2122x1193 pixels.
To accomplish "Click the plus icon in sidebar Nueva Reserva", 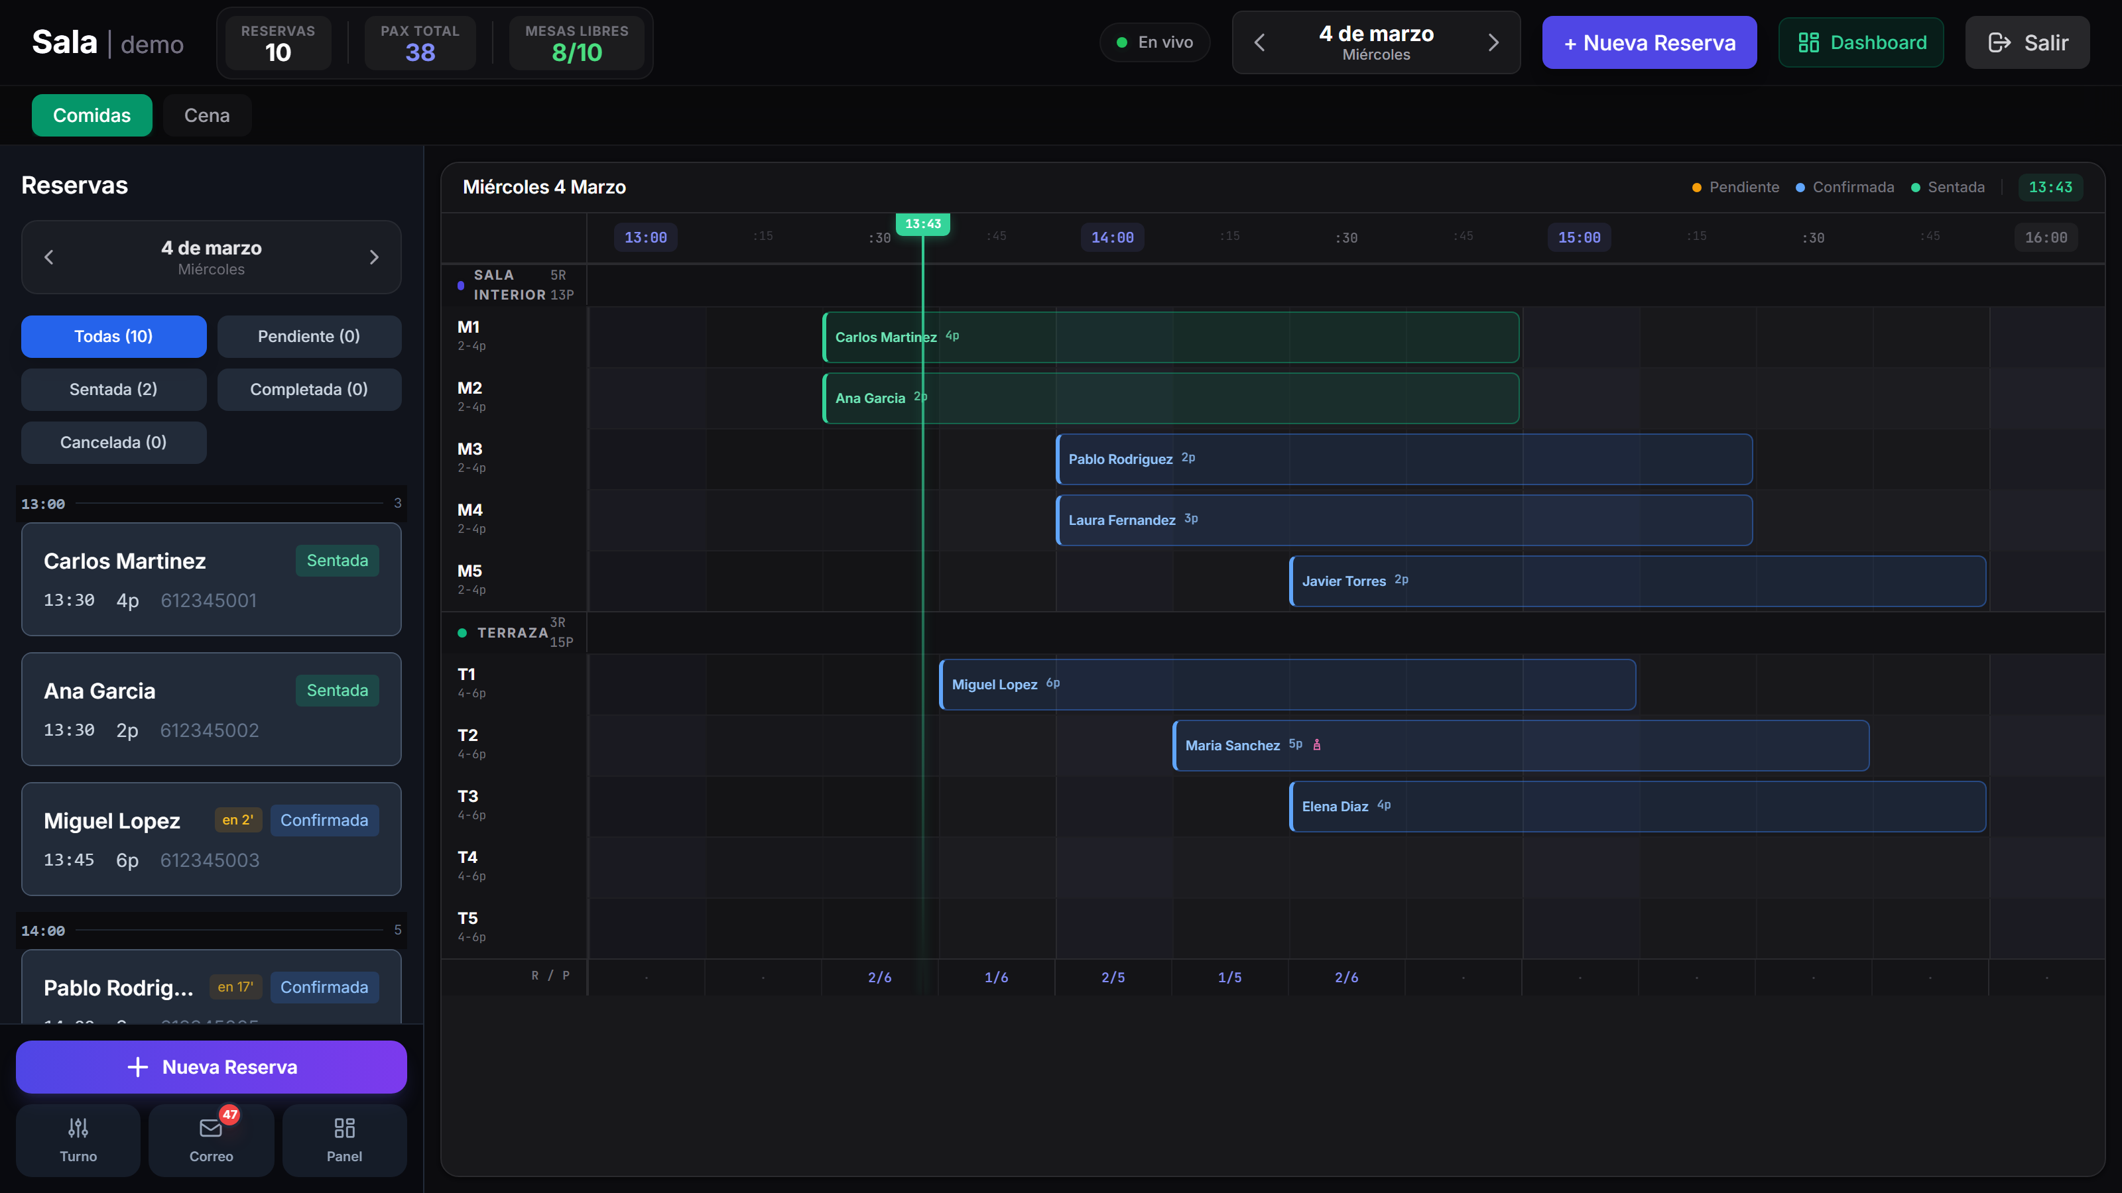I will 137,1067.
